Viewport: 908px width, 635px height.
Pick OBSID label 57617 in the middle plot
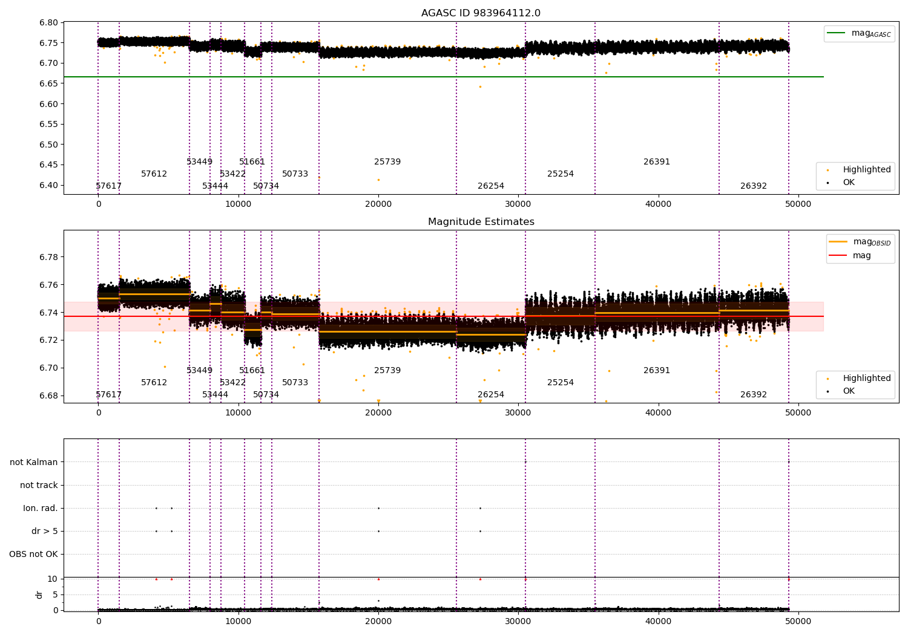pyautogui.click(x=109, y=395)
